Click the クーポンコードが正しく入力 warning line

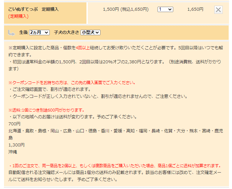coord(98,96)
